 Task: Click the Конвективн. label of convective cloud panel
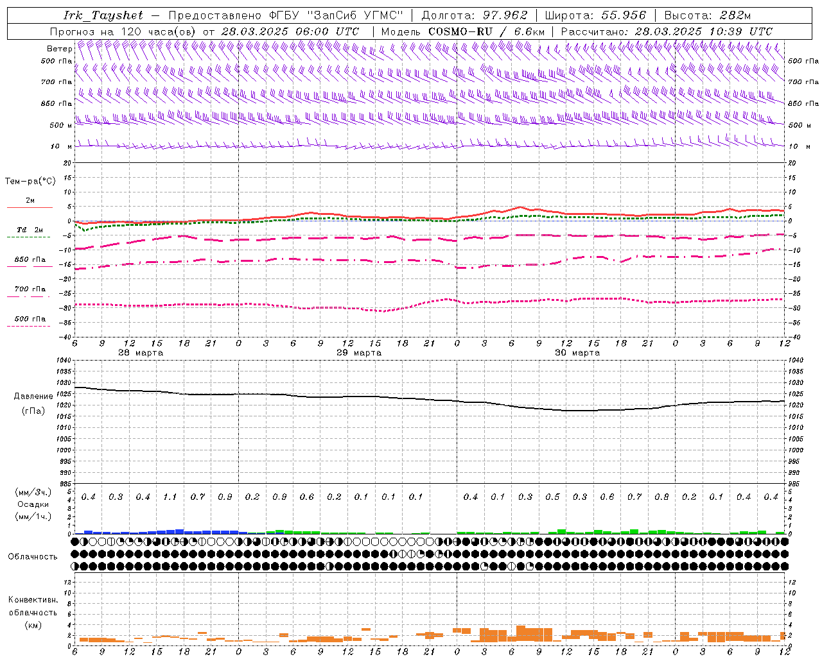33,600
